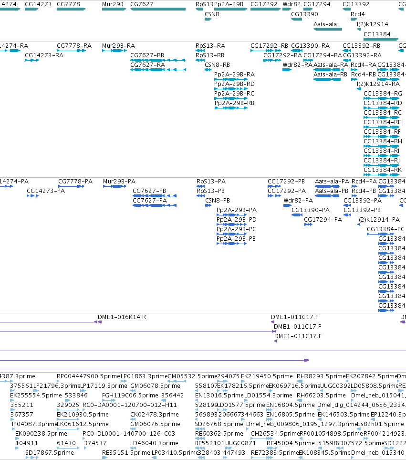This screenshot has height=460, width=406.
Task: Select EST GH26534.5prime label
Action: [x=275, y=434]
